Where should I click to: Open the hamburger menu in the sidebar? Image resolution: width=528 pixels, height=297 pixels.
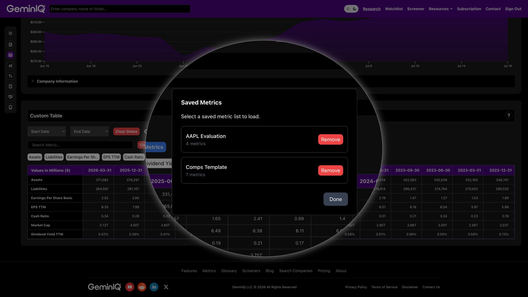coord(10,33)
